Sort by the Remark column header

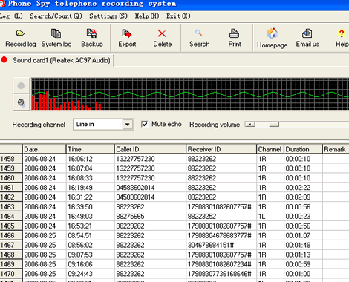coord(336,149)
